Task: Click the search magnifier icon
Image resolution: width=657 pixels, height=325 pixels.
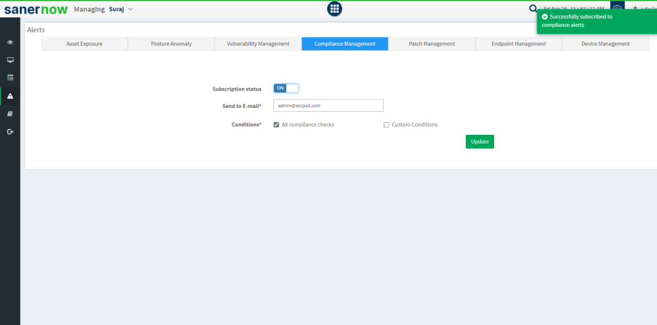Action: pos(533,9)
